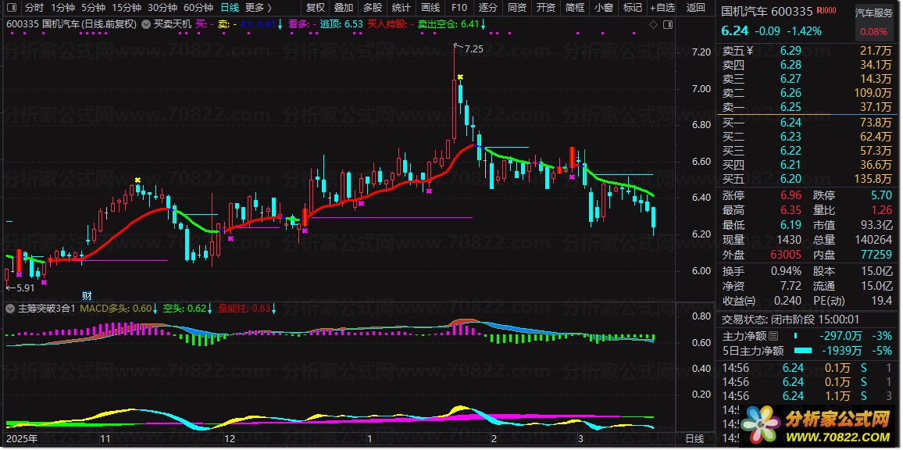Click the list icon beside 主力净额

point(773,335)
